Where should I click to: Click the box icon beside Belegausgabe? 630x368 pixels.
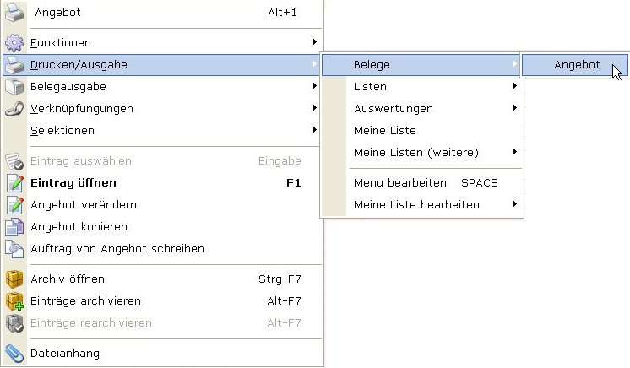pyautogui.click(x=15, y=86)
